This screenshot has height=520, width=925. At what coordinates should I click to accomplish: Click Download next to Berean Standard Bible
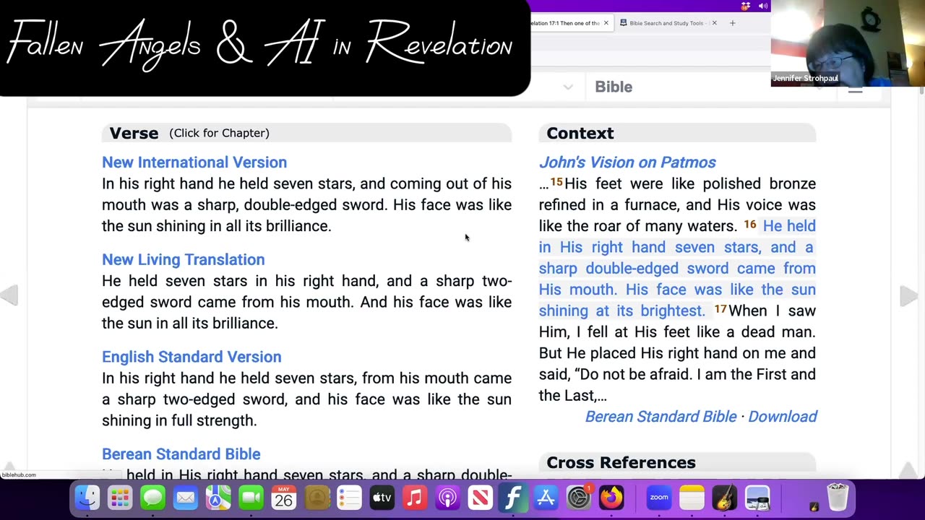[783, 417]
